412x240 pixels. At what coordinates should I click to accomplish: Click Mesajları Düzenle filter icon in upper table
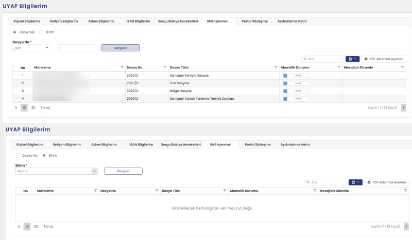403,67
